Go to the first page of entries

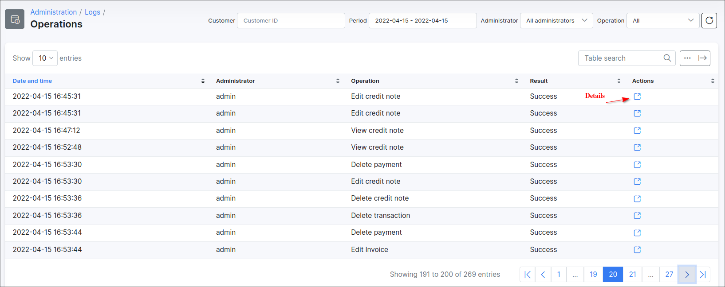click(528, 275)
